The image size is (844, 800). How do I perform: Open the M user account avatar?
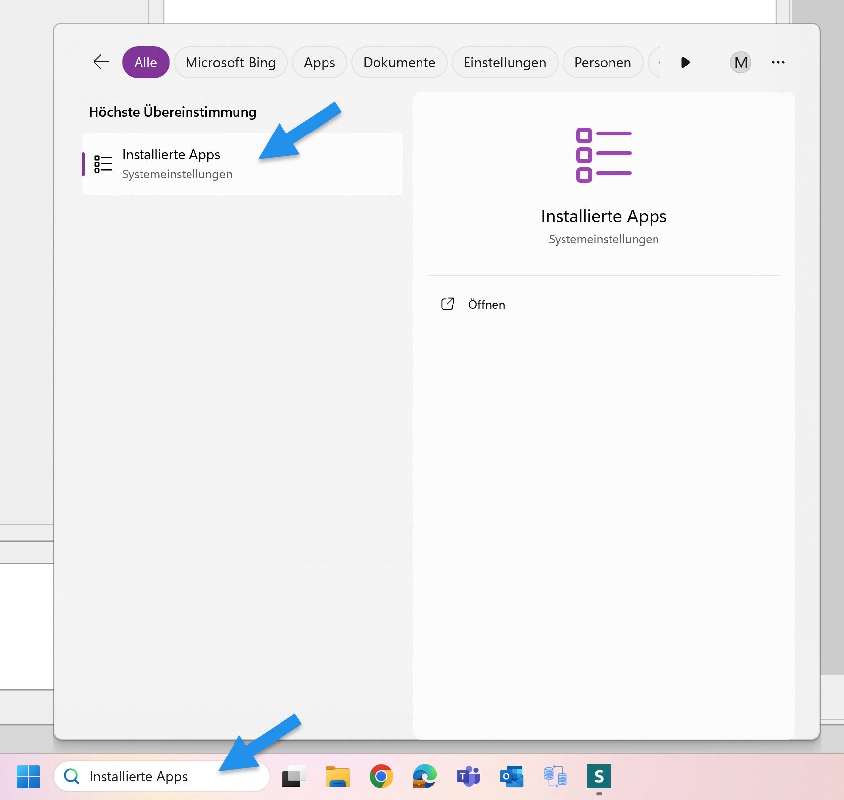(x=740, y=62)
